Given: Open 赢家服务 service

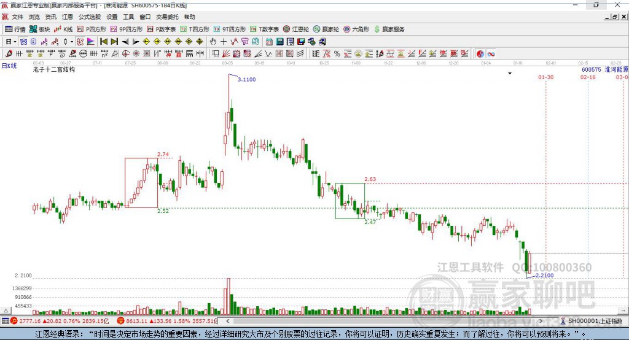Looking at the screenshot, I should coord(389,29).
